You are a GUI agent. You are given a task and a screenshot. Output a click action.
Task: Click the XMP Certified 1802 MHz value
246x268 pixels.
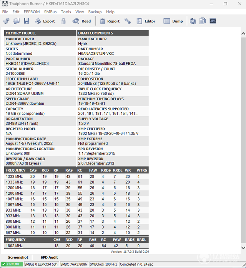(108, 133)
